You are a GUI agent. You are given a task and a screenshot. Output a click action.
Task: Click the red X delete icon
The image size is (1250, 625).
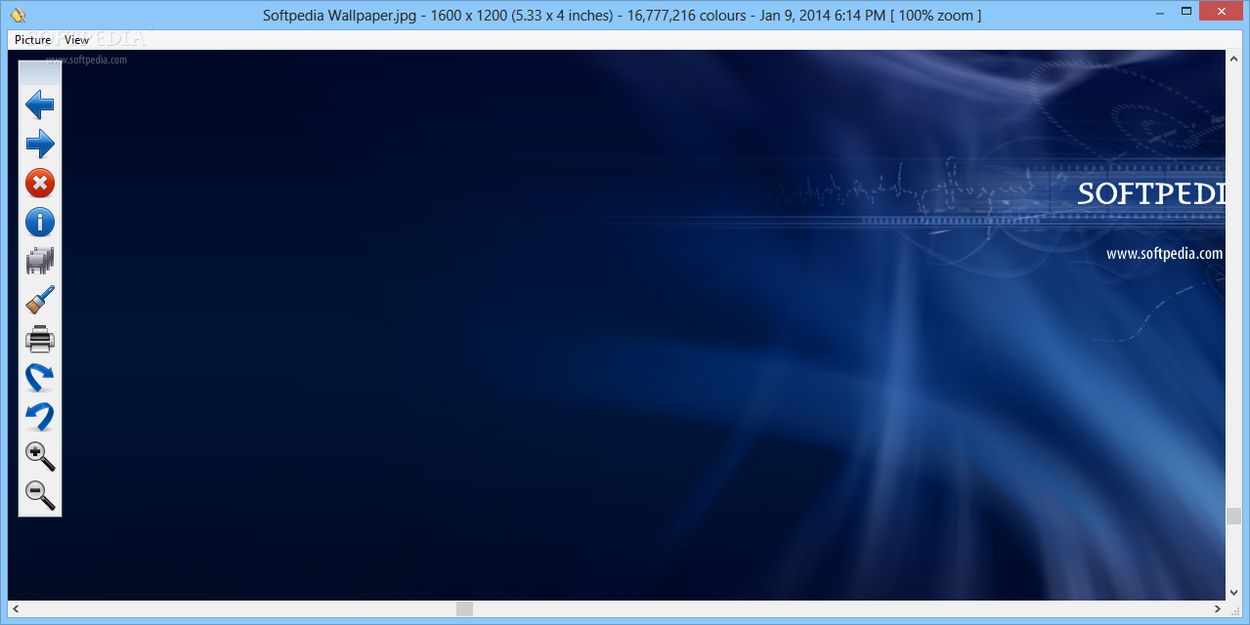(x=39, y=183)
